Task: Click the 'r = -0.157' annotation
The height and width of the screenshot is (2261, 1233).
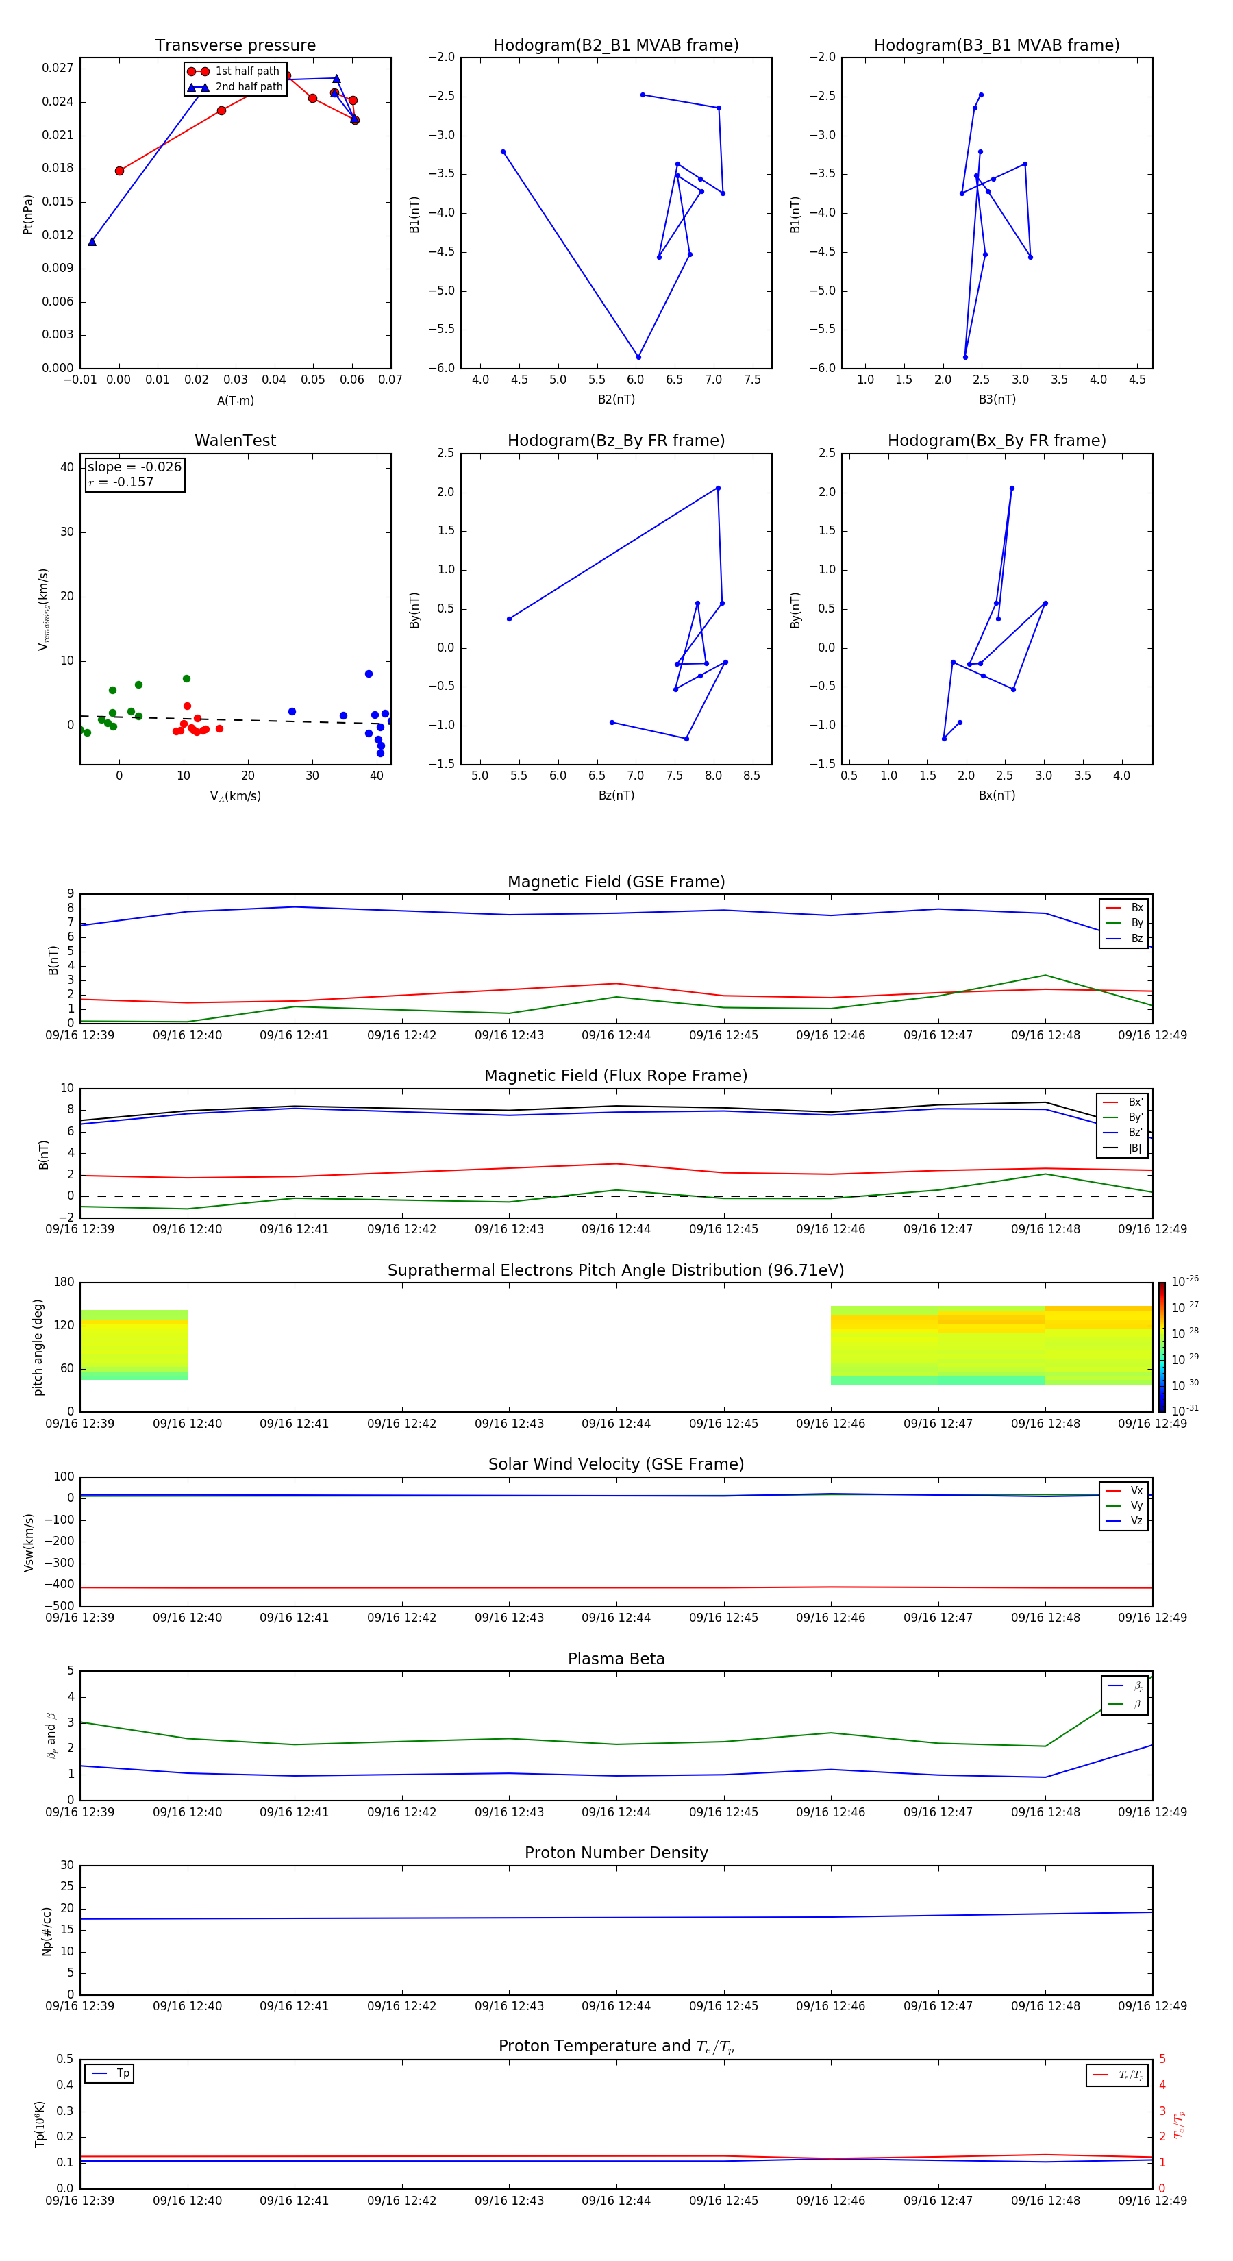Action: [x=121, y=482]
